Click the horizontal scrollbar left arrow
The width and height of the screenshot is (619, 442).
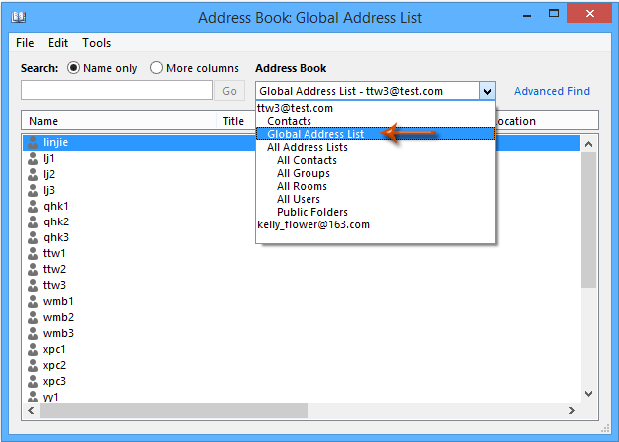tap(31, 411)
